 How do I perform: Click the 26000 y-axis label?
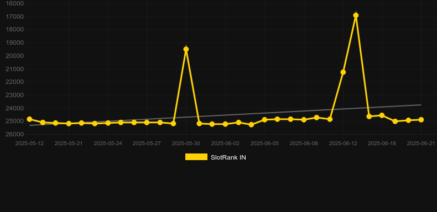coord(15,134)
